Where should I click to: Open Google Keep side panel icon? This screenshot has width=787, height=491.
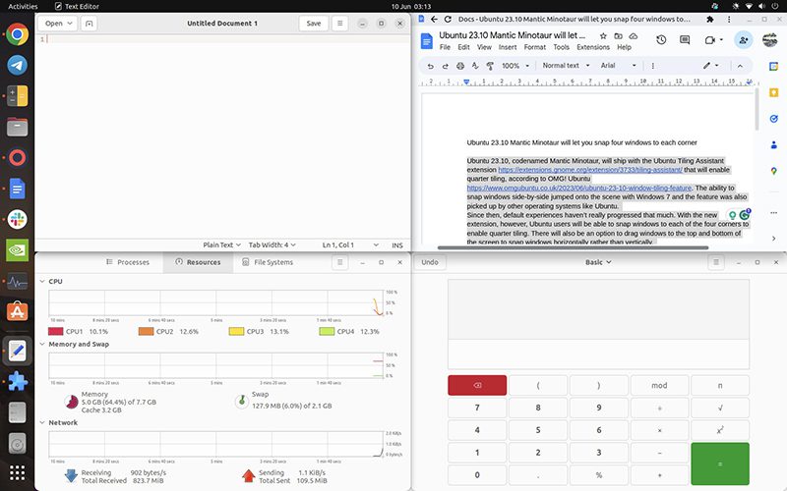773,92
